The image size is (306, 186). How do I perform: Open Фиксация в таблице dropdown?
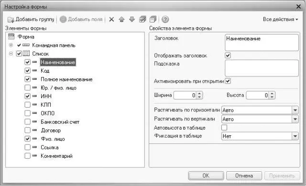tap(295, 136)
